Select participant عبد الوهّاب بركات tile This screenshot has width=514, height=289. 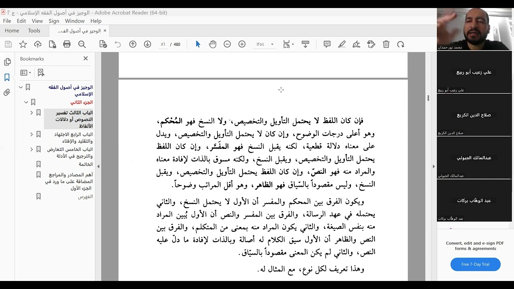(x=474, y=200)
